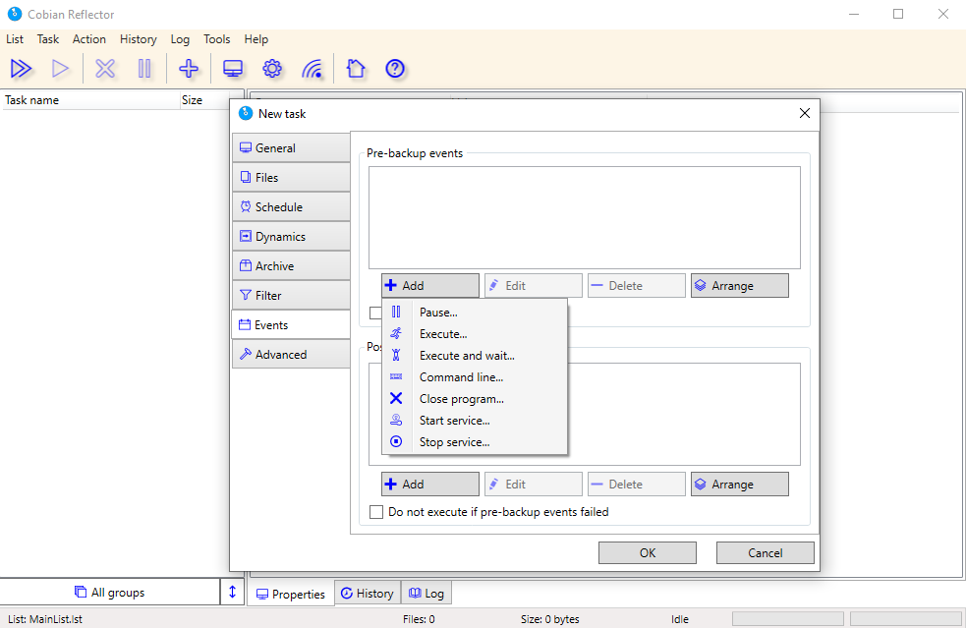Switch to the Archive tab
The height and width of the screenshot is (628, 966).
point(292,266)
